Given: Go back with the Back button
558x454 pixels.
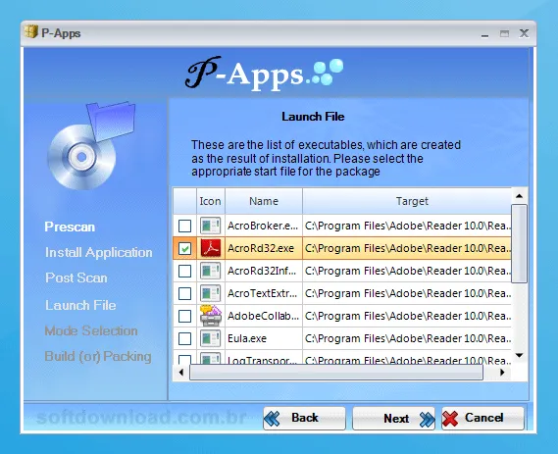Looking at the screenshot, I should 304,418.
